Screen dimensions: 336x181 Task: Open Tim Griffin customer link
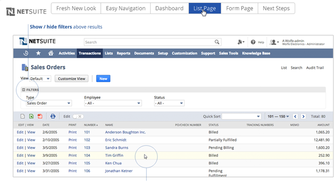point(114,155)
